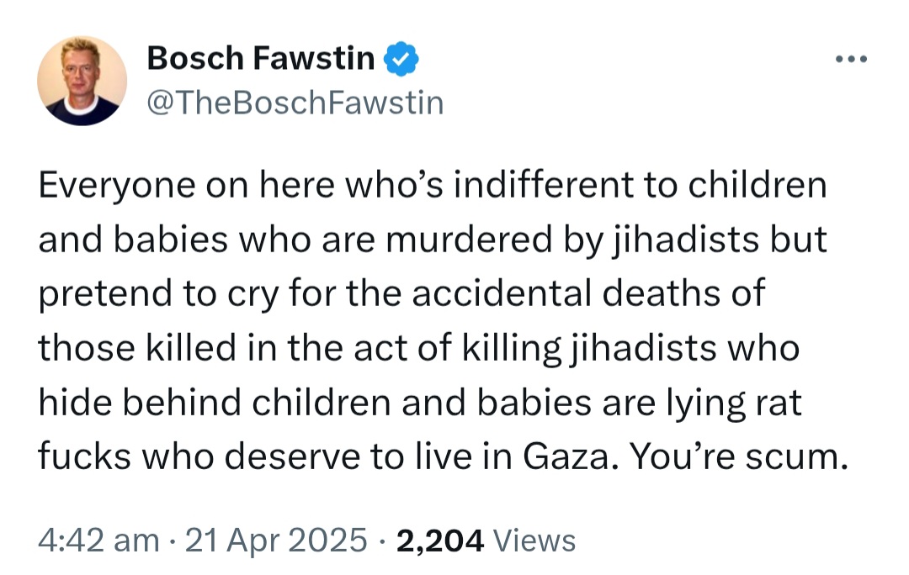
Task: Click the 2,204 view count number
Action: click(x=440, y=541)
